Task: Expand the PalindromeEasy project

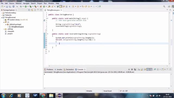Action: coord(2,13)
